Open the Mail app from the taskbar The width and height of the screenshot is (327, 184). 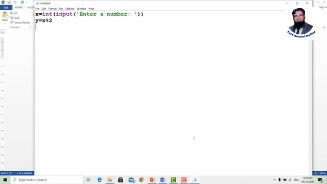coord(131,180)
